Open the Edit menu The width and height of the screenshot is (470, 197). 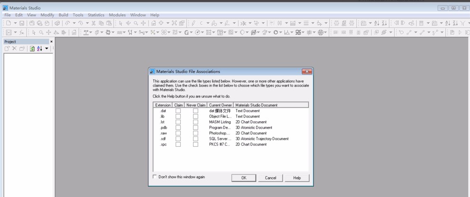coord(19,15)
